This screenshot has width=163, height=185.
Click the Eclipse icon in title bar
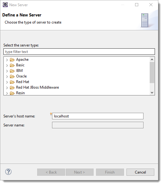coord(5,5)
